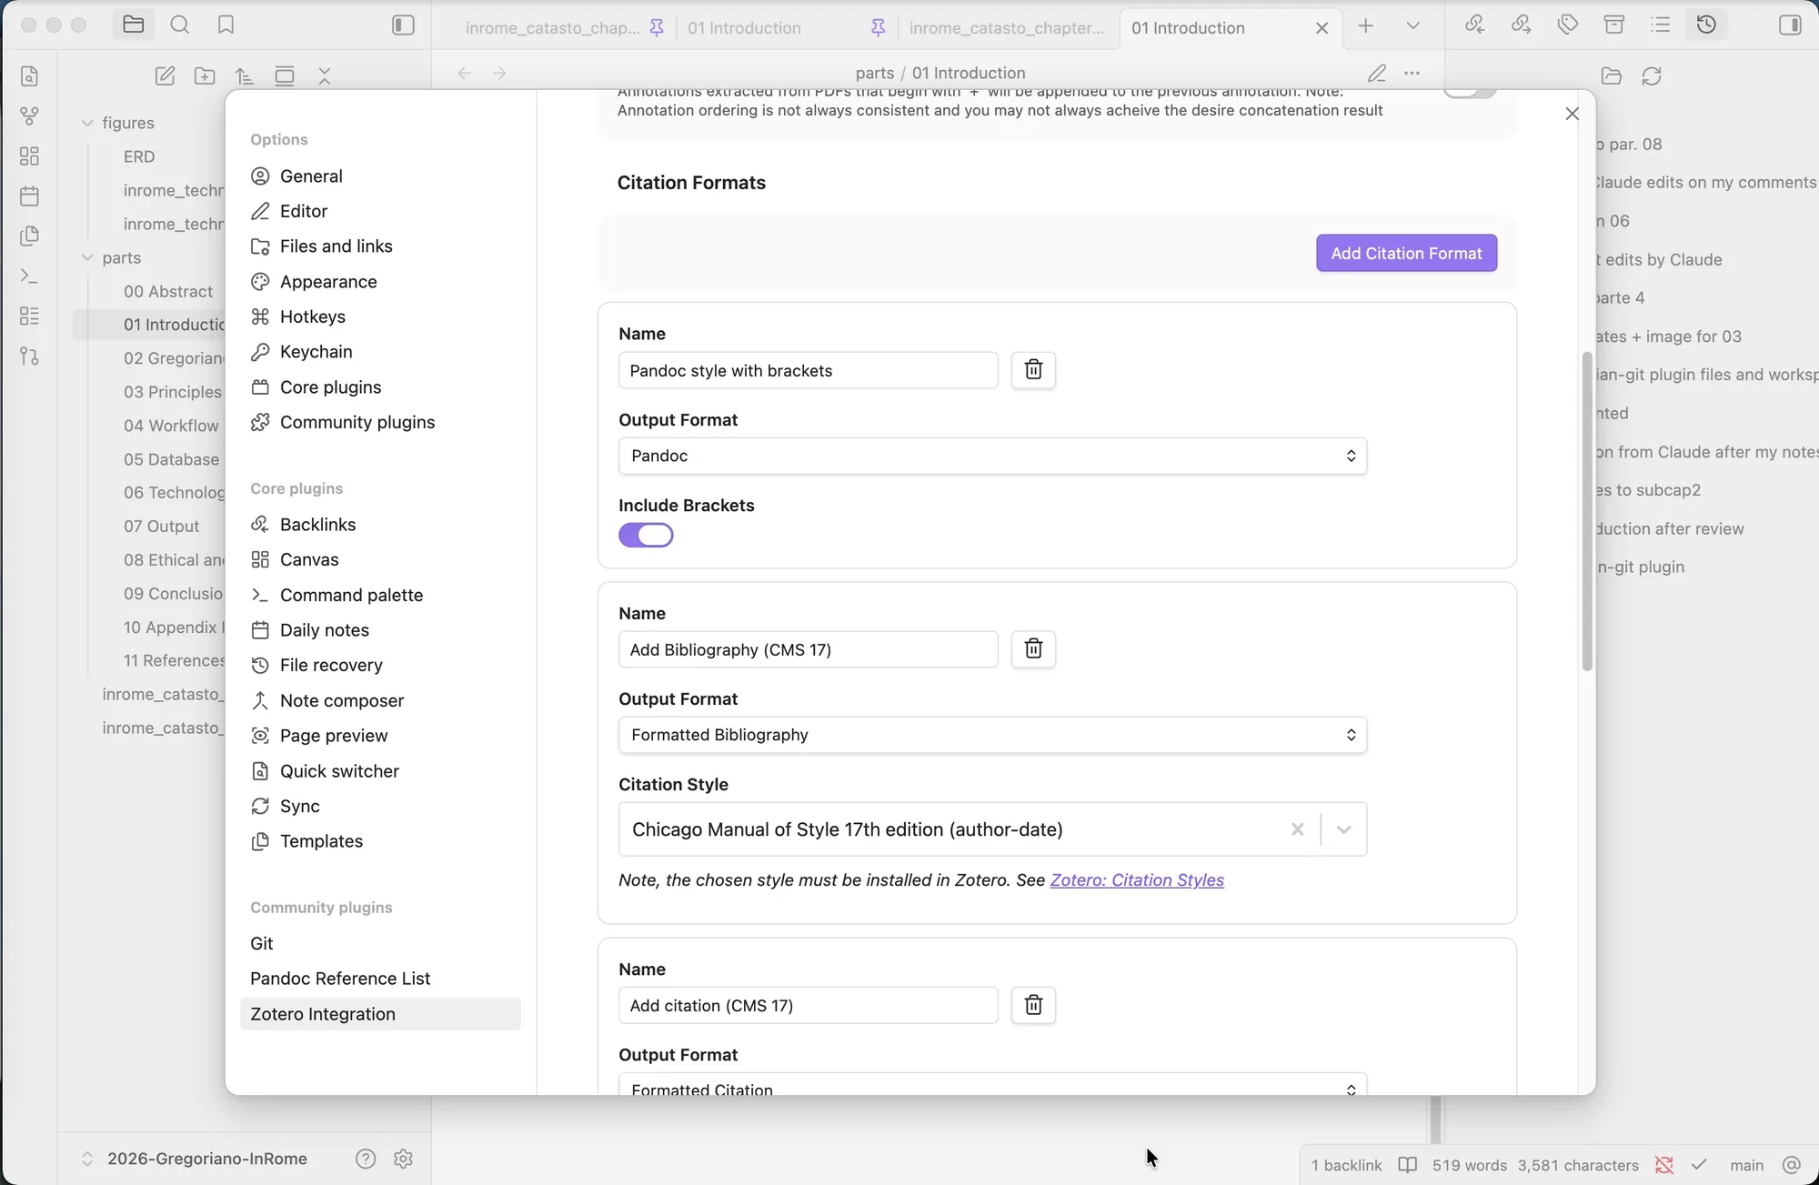Edit the 'Pandoc style with brackets' name field
This screenshot has height=1185, width=1819.
pos(808,370)
